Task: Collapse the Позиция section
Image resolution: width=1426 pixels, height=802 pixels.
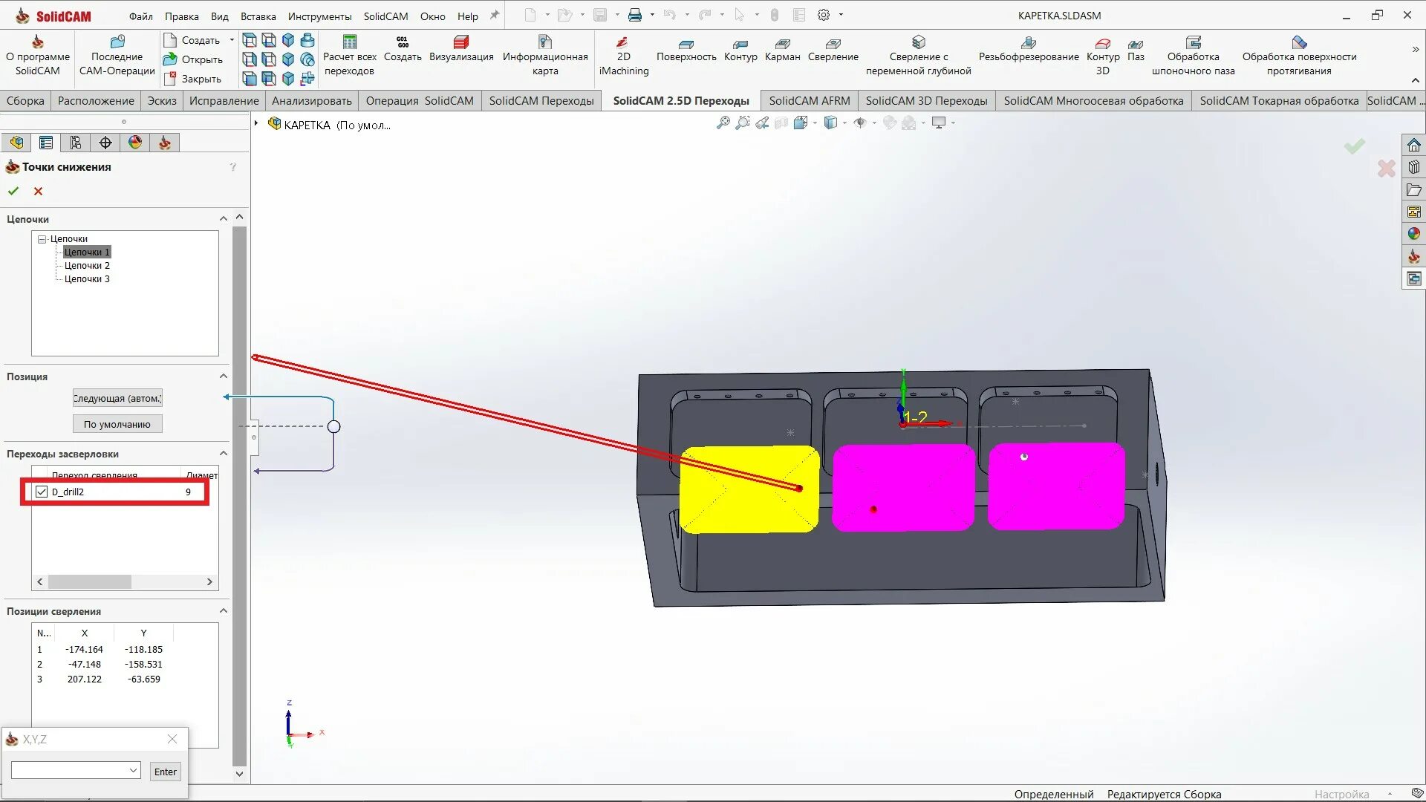Action: [224, 376]
